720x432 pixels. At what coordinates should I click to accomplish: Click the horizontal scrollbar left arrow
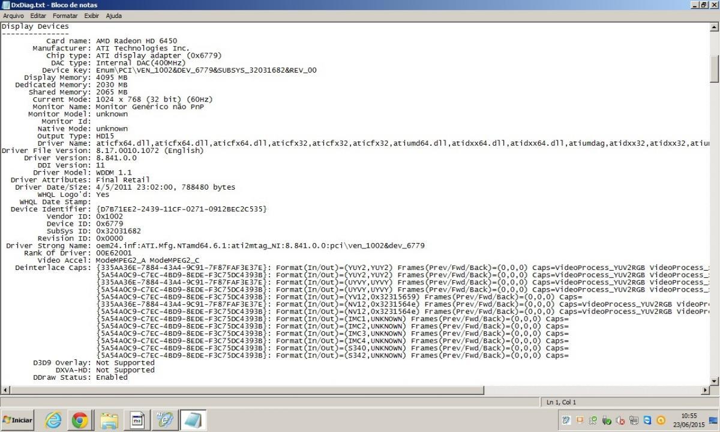tap(4, 390)
